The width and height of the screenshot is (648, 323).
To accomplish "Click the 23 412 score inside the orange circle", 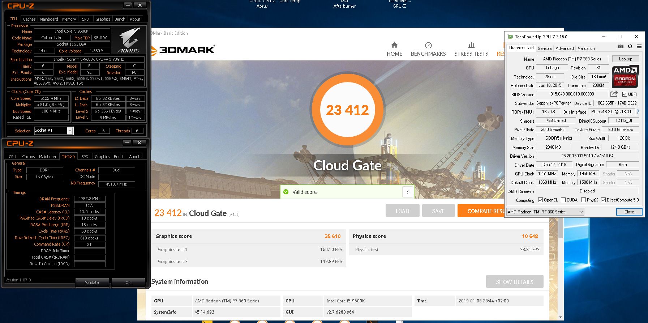I will point(347,110).
